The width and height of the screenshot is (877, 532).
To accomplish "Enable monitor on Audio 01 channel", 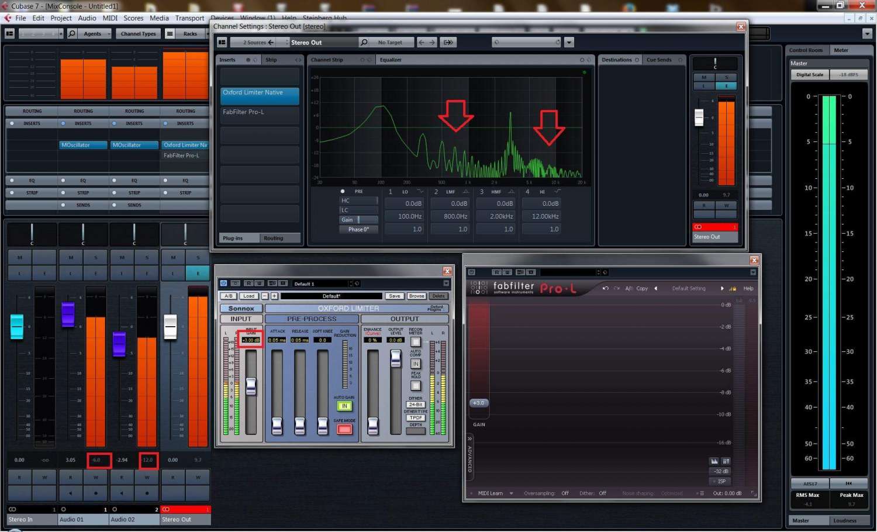I will tap(71, 493).
